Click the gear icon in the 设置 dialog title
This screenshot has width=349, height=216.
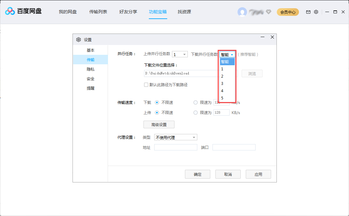(x=78, y=39)
